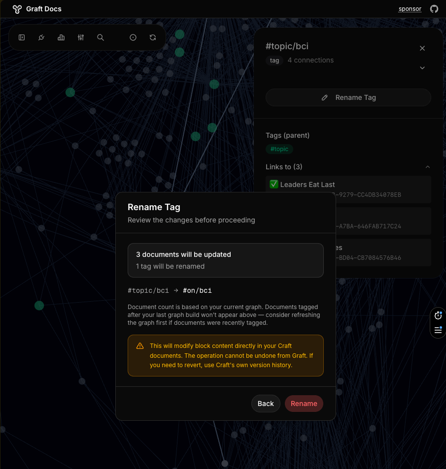Uncheck the Leaders Eat Last checkbox
The height and width of the screenshot is (469, 446).
coord(273,184)
